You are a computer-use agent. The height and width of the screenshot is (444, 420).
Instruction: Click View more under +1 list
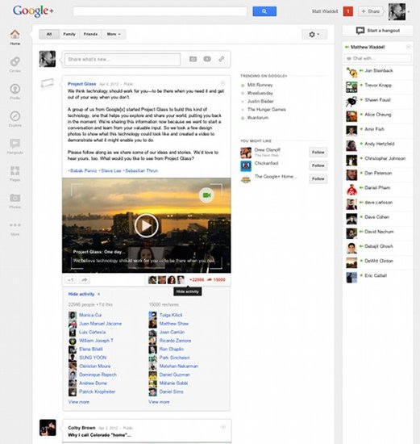[x=79, y=402]
